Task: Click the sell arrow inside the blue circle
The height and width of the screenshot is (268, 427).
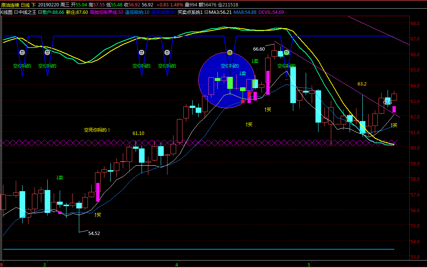Action: tap(243, 73)
